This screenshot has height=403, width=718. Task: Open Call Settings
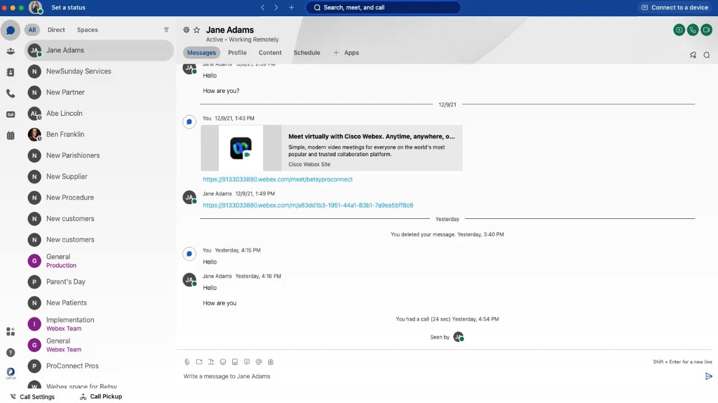click(x=33, y=397)
